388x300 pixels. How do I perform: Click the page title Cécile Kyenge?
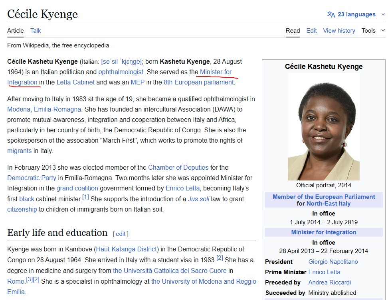[x=42, y=14]
